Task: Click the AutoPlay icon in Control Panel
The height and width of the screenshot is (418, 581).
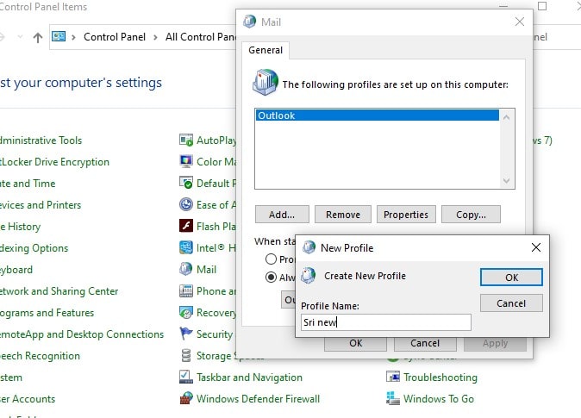Action: click(186, 140)
